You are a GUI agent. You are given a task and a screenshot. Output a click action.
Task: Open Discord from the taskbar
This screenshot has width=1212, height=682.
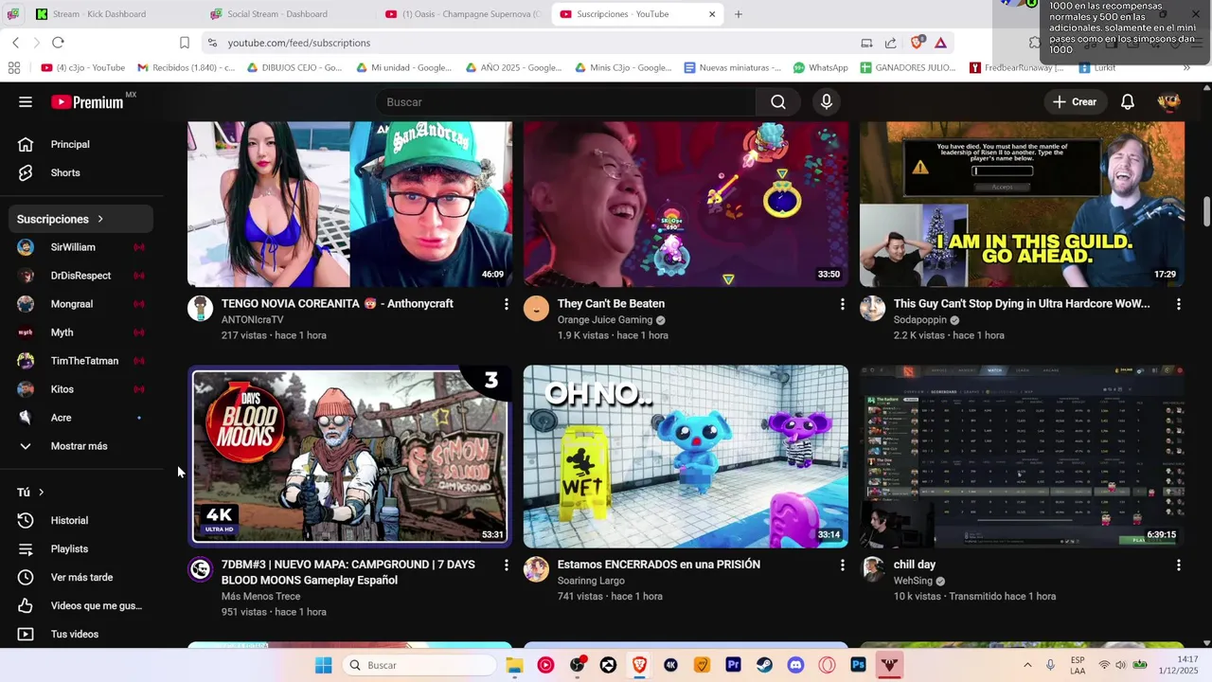[x=795, y=665]
